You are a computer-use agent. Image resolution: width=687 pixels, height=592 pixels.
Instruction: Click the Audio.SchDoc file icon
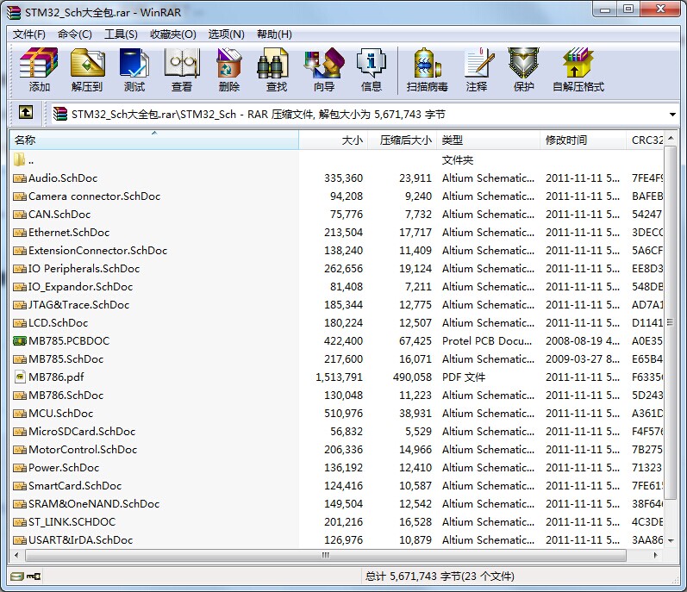click(19, 178)
